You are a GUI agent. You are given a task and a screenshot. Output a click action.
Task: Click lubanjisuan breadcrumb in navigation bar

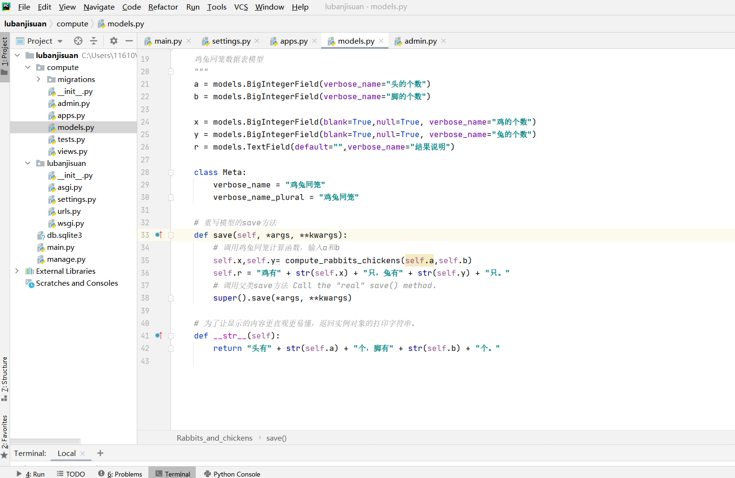point(25,23)
